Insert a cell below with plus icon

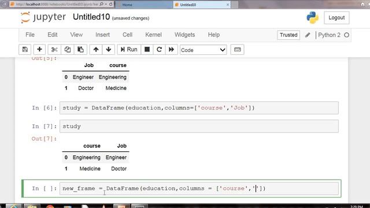tap(39, 50)
